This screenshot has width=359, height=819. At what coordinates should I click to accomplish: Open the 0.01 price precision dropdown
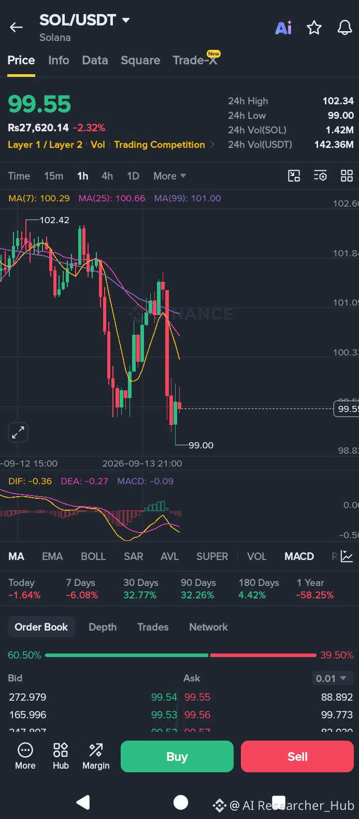[x=332, y=678]
